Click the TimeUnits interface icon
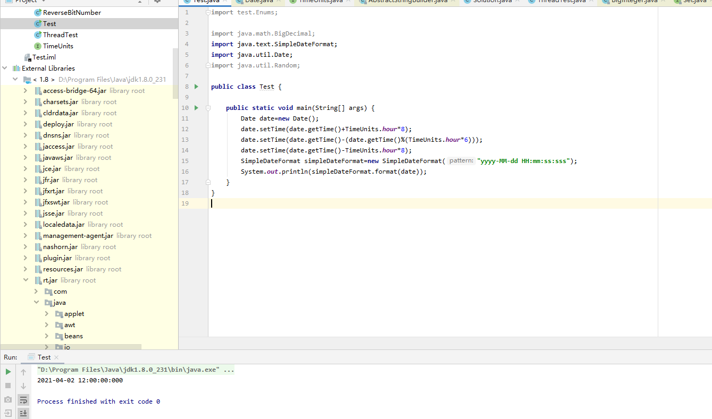712x419 pixels. tap(38, 46)
